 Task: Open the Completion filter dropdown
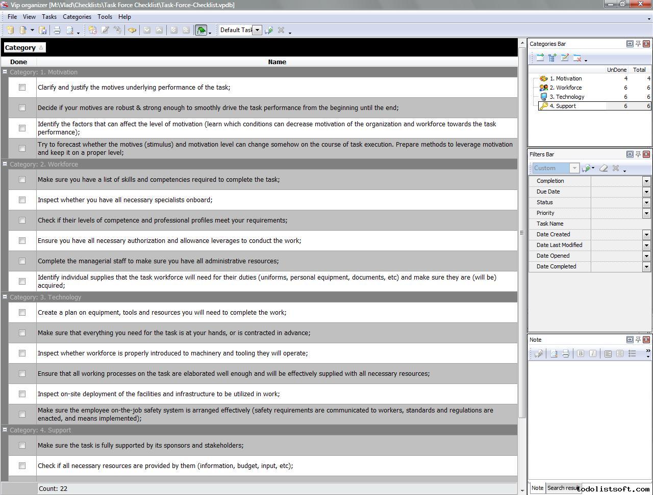point(646,181)
